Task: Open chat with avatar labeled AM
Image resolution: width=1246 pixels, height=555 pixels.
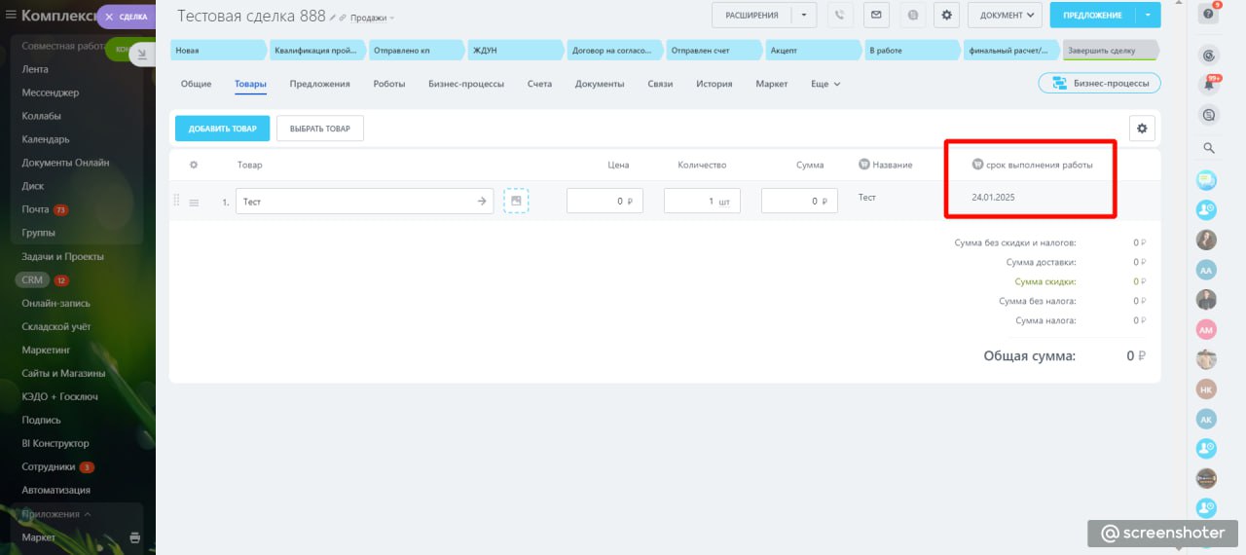Action: [x=1207, y=329]
